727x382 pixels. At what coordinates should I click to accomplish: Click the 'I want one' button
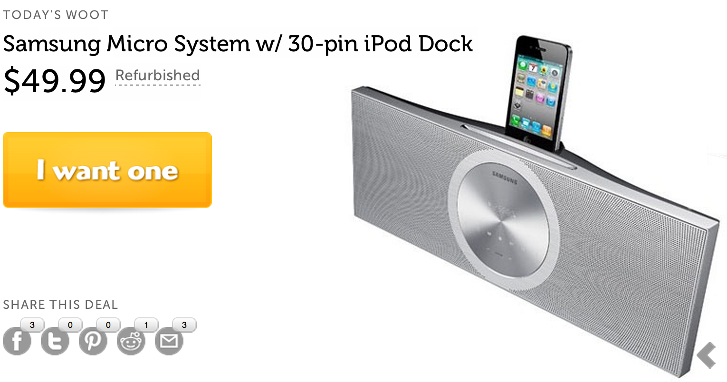107,170
